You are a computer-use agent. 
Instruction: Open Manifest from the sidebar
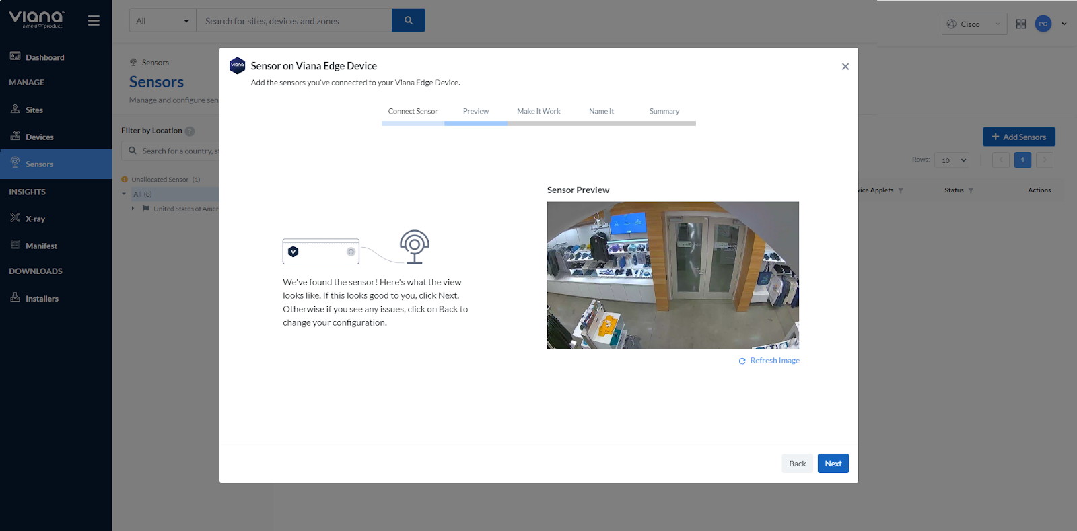click(x=41, y=246)
